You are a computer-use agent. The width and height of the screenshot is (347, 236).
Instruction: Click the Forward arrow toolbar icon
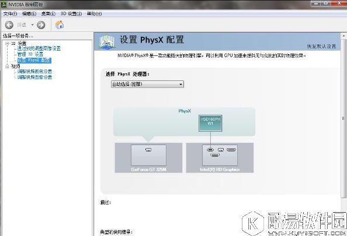(x=41, y=25)
